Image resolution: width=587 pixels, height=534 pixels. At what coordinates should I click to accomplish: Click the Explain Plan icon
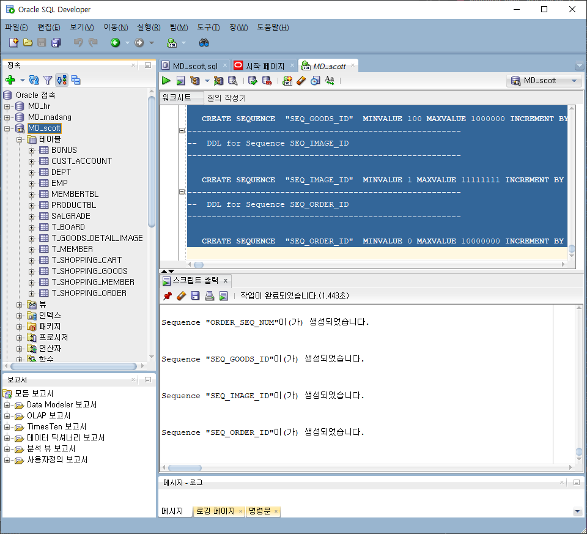(x=194, y=81)
